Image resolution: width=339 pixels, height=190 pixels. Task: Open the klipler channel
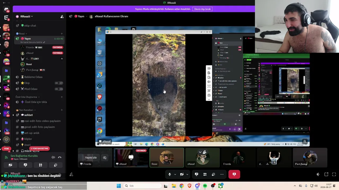coord(39,139)
